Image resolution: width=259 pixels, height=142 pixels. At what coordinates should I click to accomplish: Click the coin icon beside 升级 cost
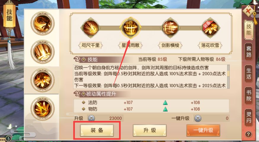(91, 118)
